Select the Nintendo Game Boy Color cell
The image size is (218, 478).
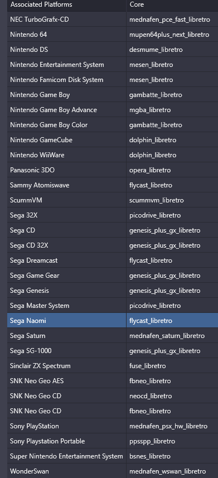[x=67, y=125]
